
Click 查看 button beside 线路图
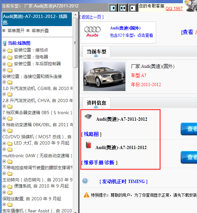pos(189,129)
